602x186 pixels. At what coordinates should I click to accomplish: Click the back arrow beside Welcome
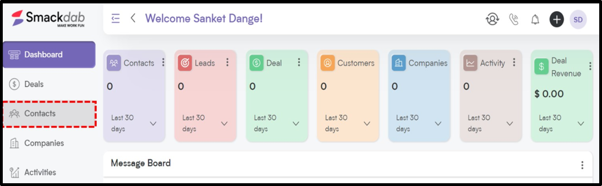(x=133, y=19)
